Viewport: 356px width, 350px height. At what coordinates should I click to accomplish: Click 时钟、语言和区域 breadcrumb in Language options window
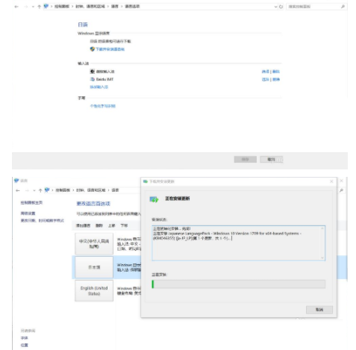pyautogui.click(x=90, y=7)
